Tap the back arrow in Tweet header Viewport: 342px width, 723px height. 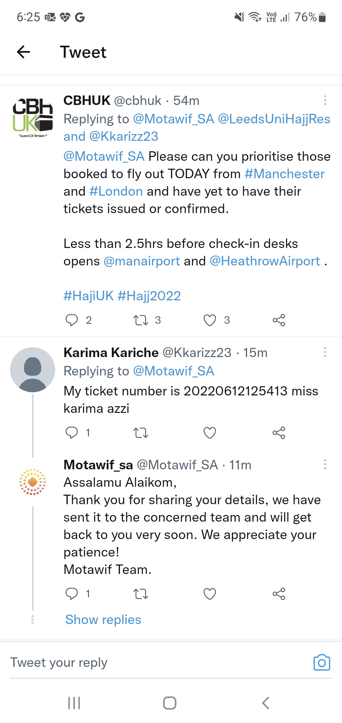click(x=23, y=52)
